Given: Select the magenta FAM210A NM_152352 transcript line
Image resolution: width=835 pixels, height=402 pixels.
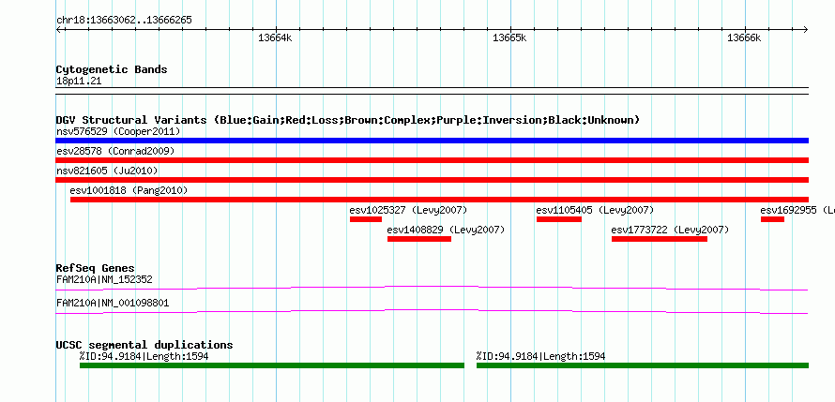Looking at the screenshot, I should tap(432, 288).
